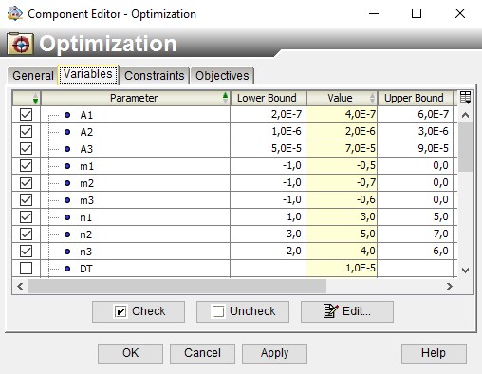482x374 pixels.
Task: Click the Cancel button
Action: (x=202, y=353)
